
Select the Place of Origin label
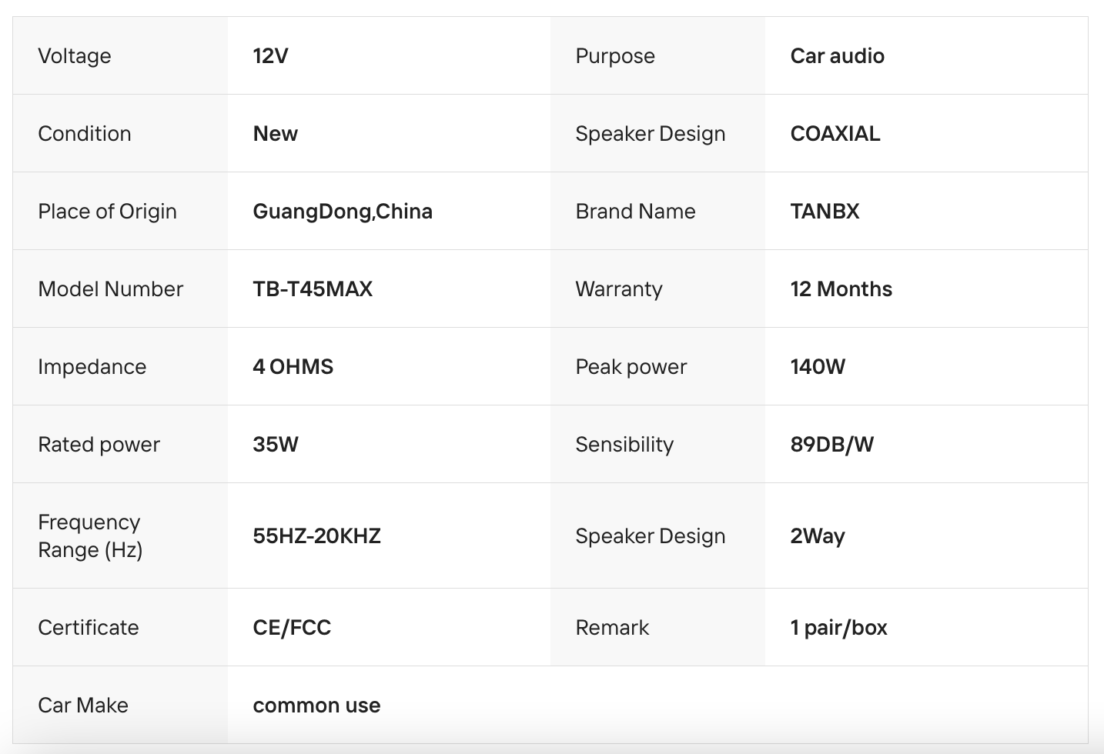pyautogui.click(x=107, y=212)
